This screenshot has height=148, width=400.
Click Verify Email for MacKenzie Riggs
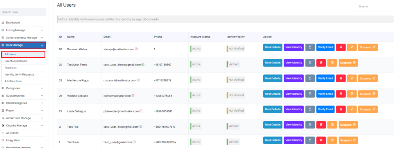[325, 78]
